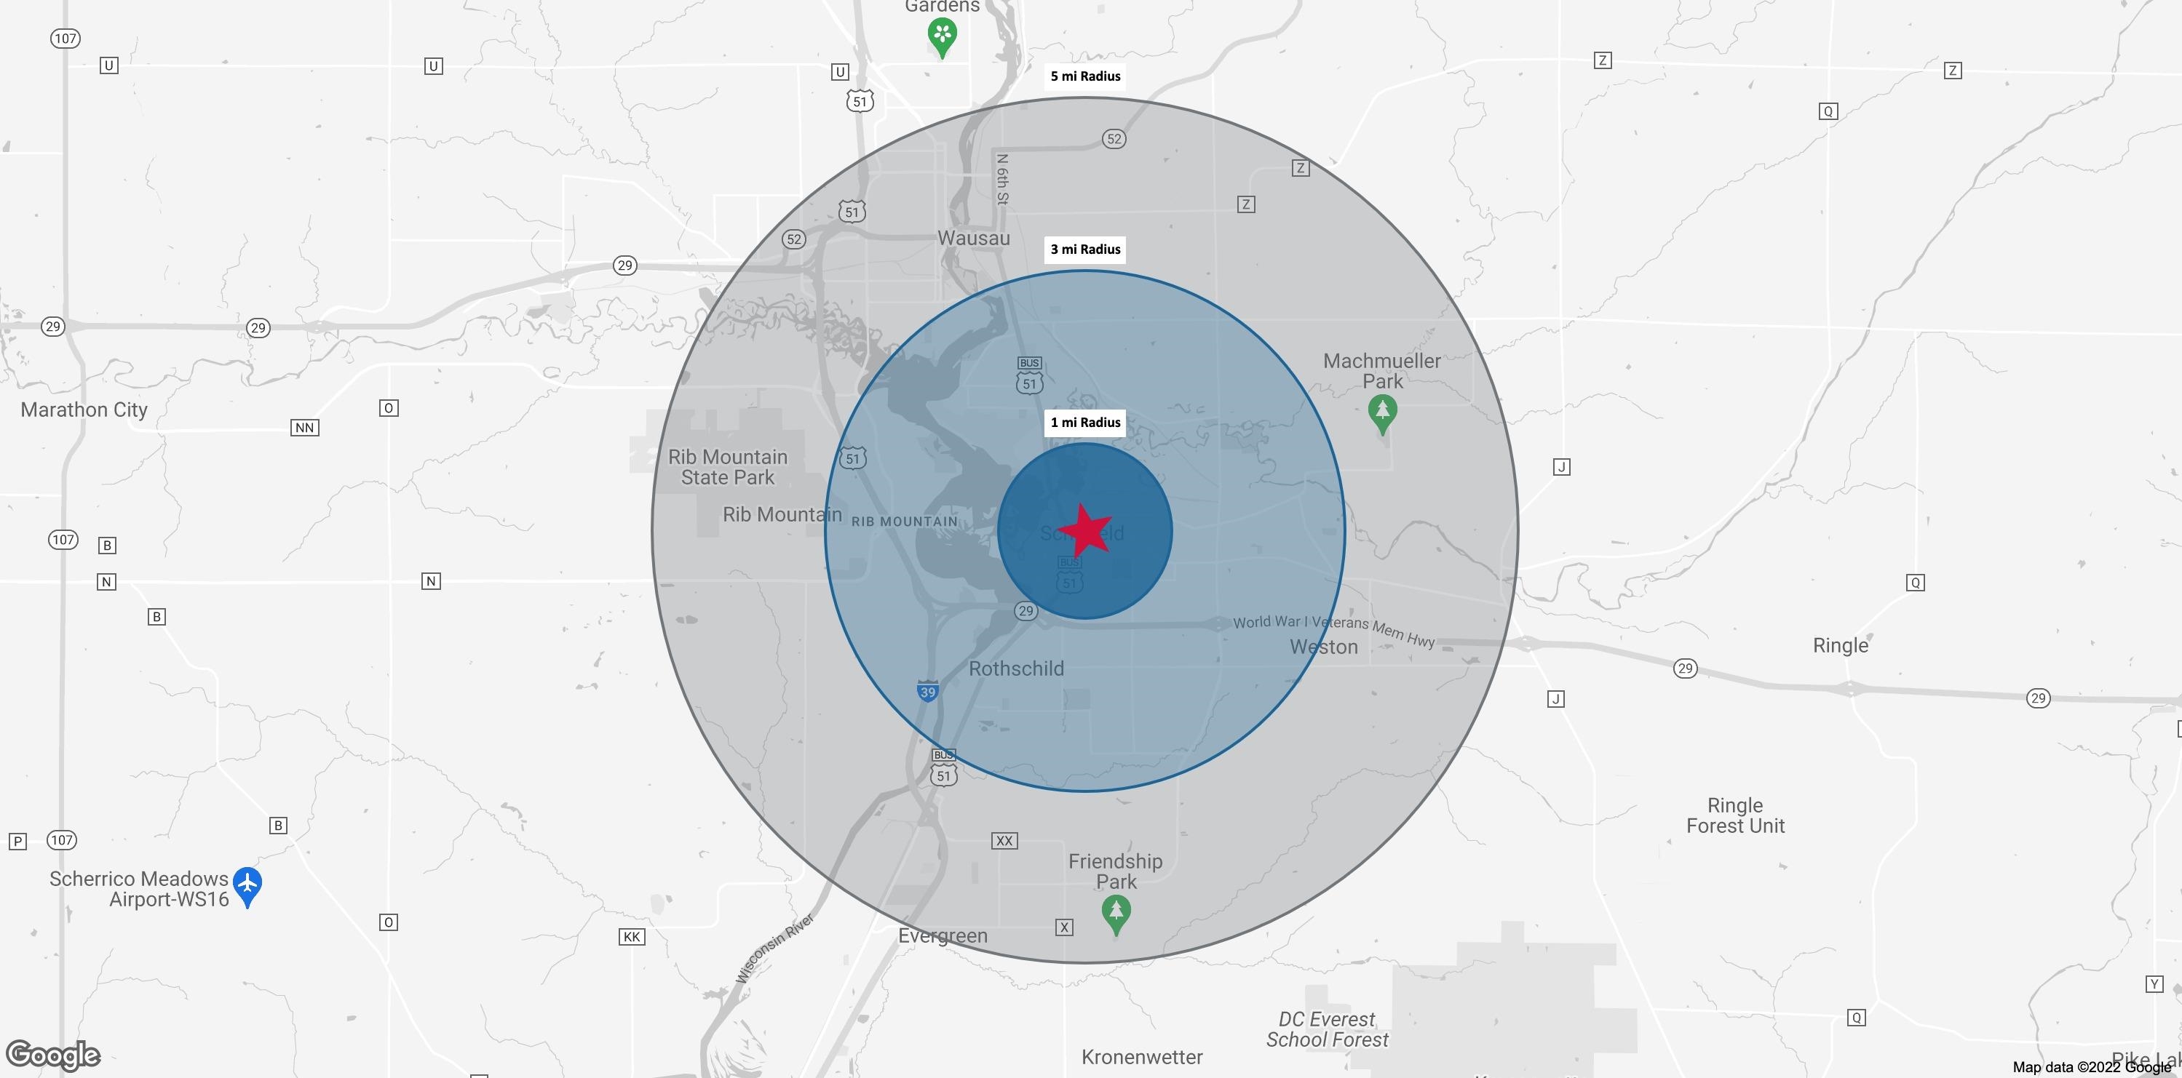Image resolution: width=2182 pixels, height=1078 pixels.
Task: Click the Rothschild town label
Action: (x=1015, y=668)
